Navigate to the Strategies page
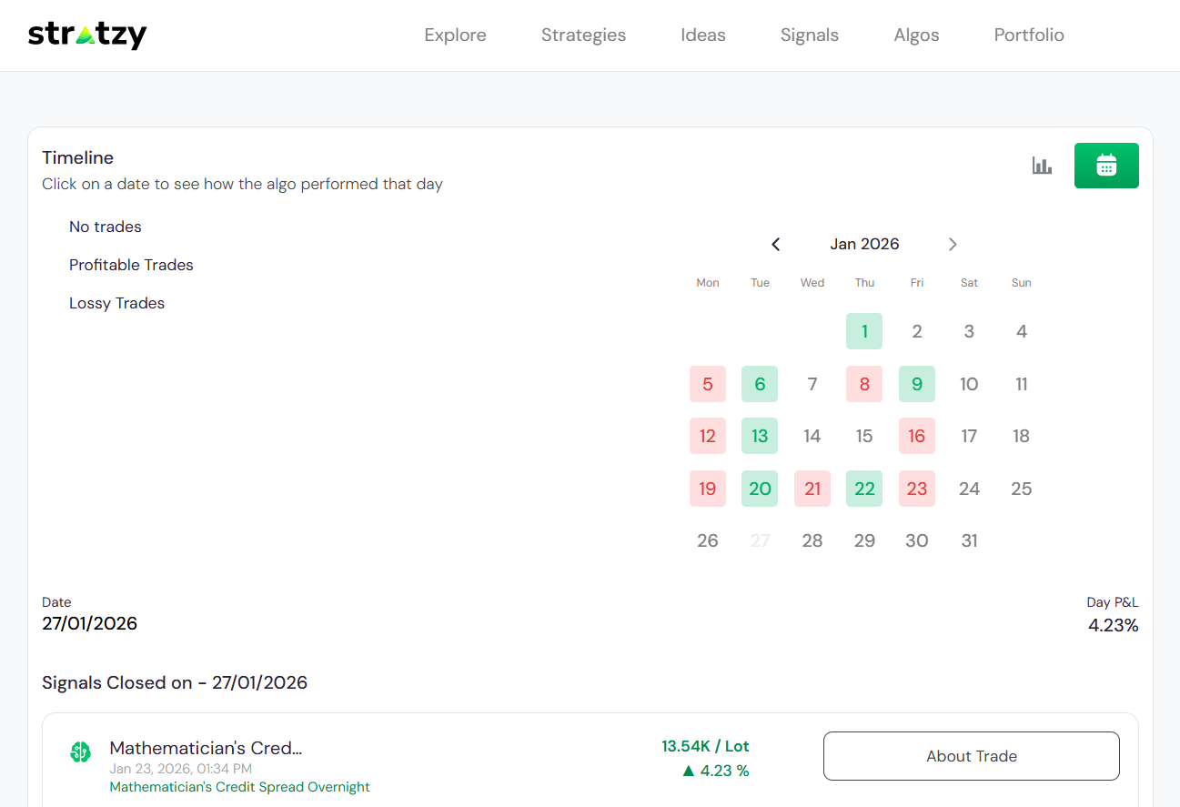Viewport: 1180px width, 807px height. pos(583,35)
